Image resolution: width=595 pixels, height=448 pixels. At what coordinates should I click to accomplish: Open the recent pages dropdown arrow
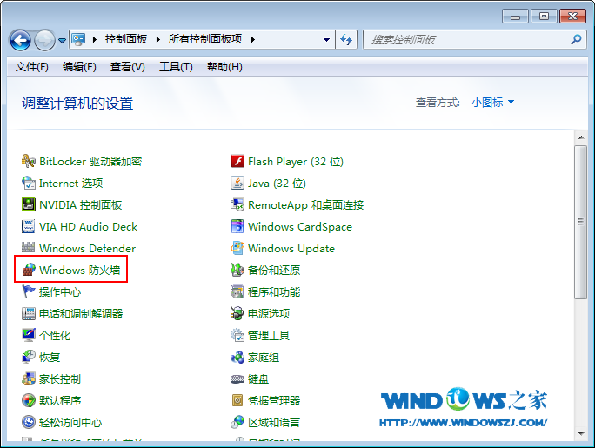(63, 40)
